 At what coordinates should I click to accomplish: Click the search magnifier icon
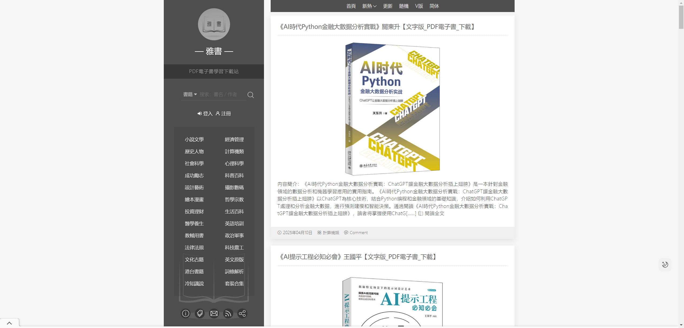click(x=250, y=95)
